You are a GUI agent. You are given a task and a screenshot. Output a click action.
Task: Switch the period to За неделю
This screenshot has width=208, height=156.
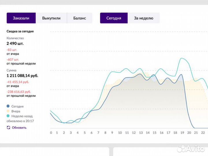coord(143,18)
